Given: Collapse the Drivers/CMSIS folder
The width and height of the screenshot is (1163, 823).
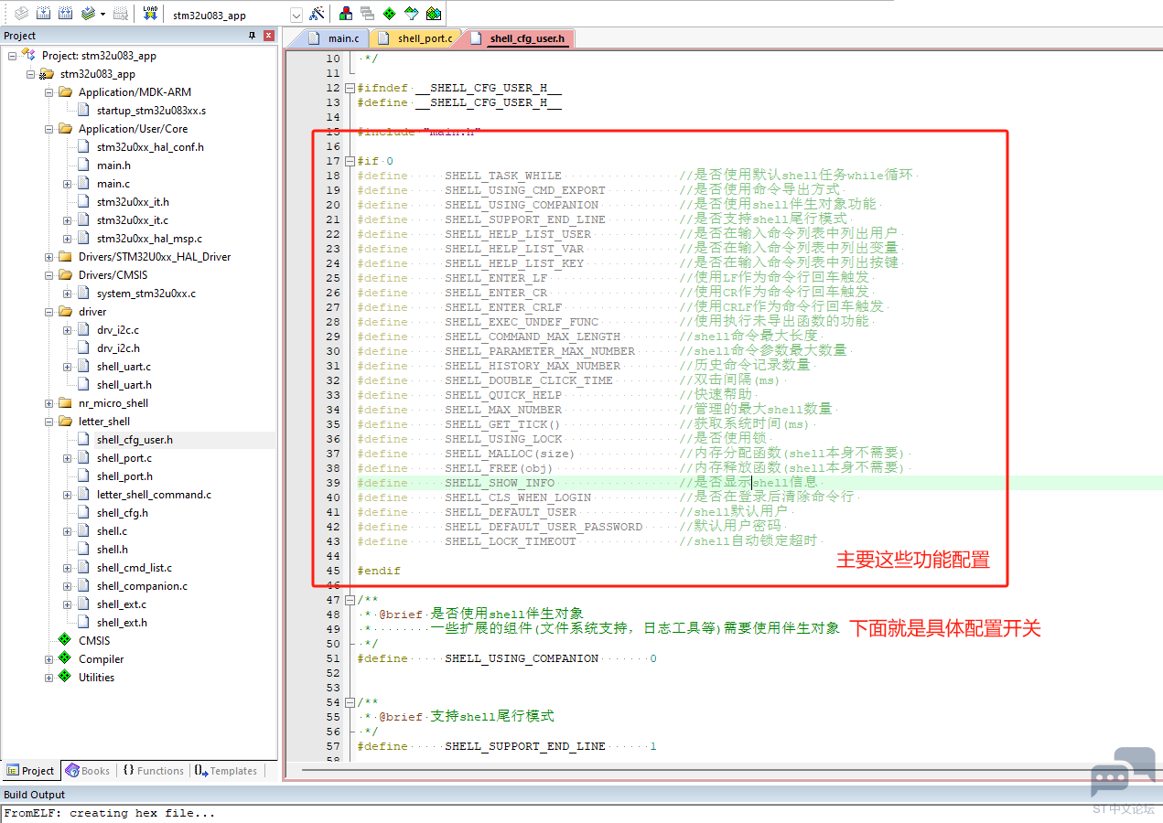Looking at the screenshot, I should pyautogui.click(x=48, y=275).
